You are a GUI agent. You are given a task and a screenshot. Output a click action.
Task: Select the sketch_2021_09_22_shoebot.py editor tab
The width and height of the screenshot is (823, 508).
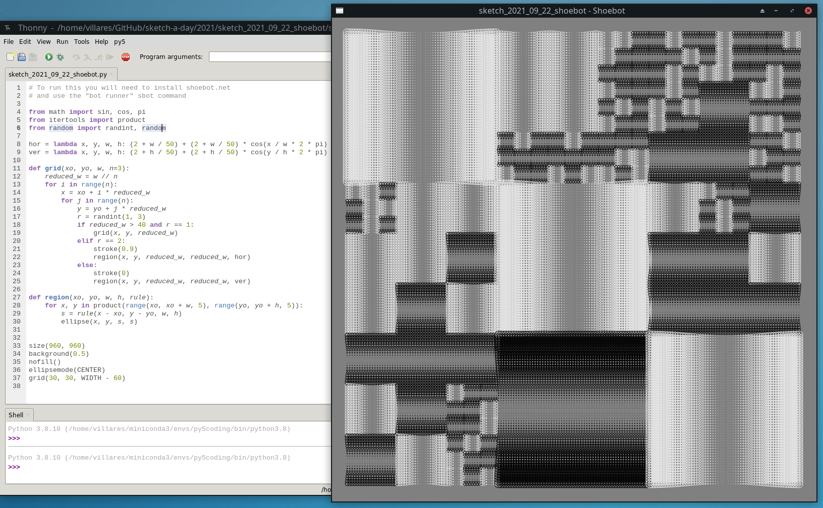pos(58,75)
